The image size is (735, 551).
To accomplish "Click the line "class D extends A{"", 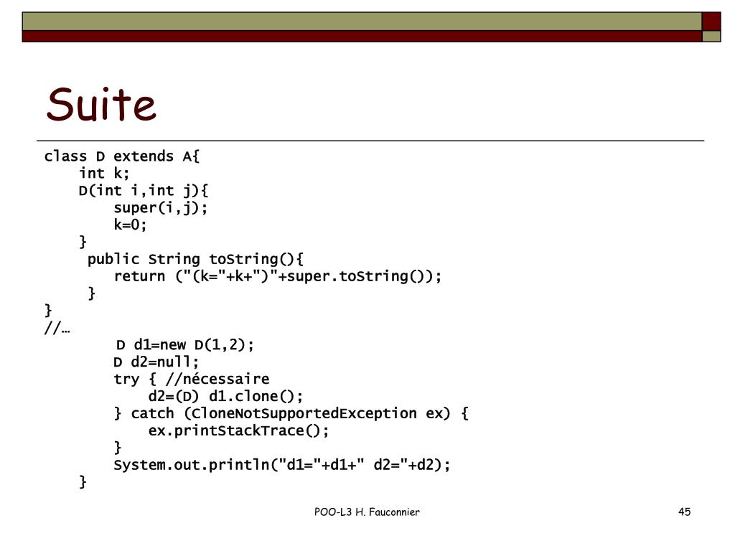I will (x=122, y=156).
